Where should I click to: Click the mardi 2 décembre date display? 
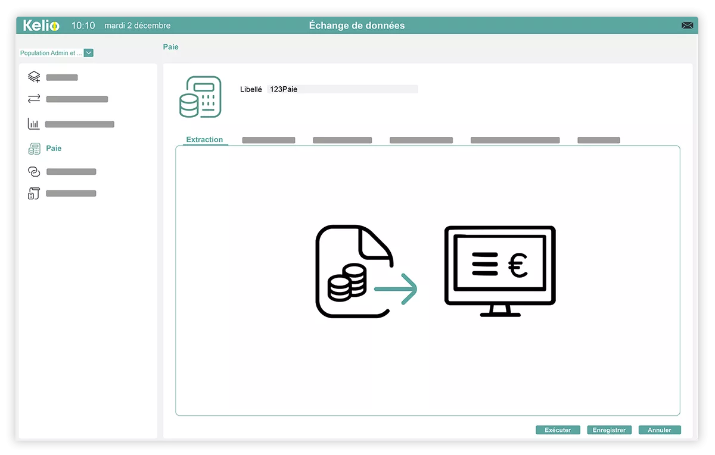(137, 26)
